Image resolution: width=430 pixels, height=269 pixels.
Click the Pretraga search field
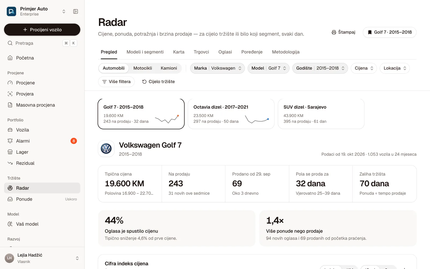(x=42, y=43)
